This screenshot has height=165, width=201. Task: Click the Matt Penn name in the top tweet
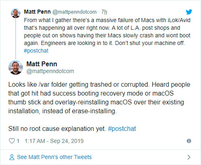click(37, 12)
